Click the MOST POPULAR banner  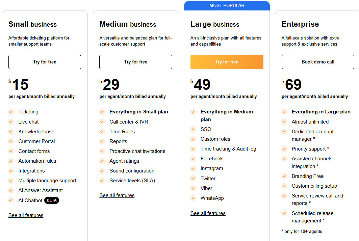point(227,5)
